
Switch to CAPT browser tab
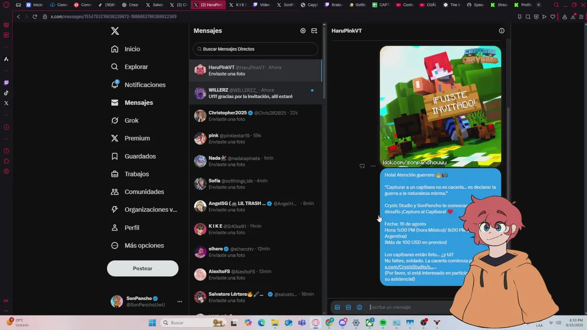tap(381, 5)
